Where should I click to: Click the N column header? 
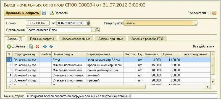point(9,54)
